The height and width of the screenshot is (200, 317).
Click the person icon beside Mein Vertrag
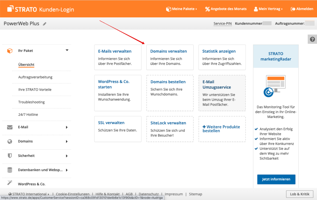pyautogui.click(x=256, y=9)
